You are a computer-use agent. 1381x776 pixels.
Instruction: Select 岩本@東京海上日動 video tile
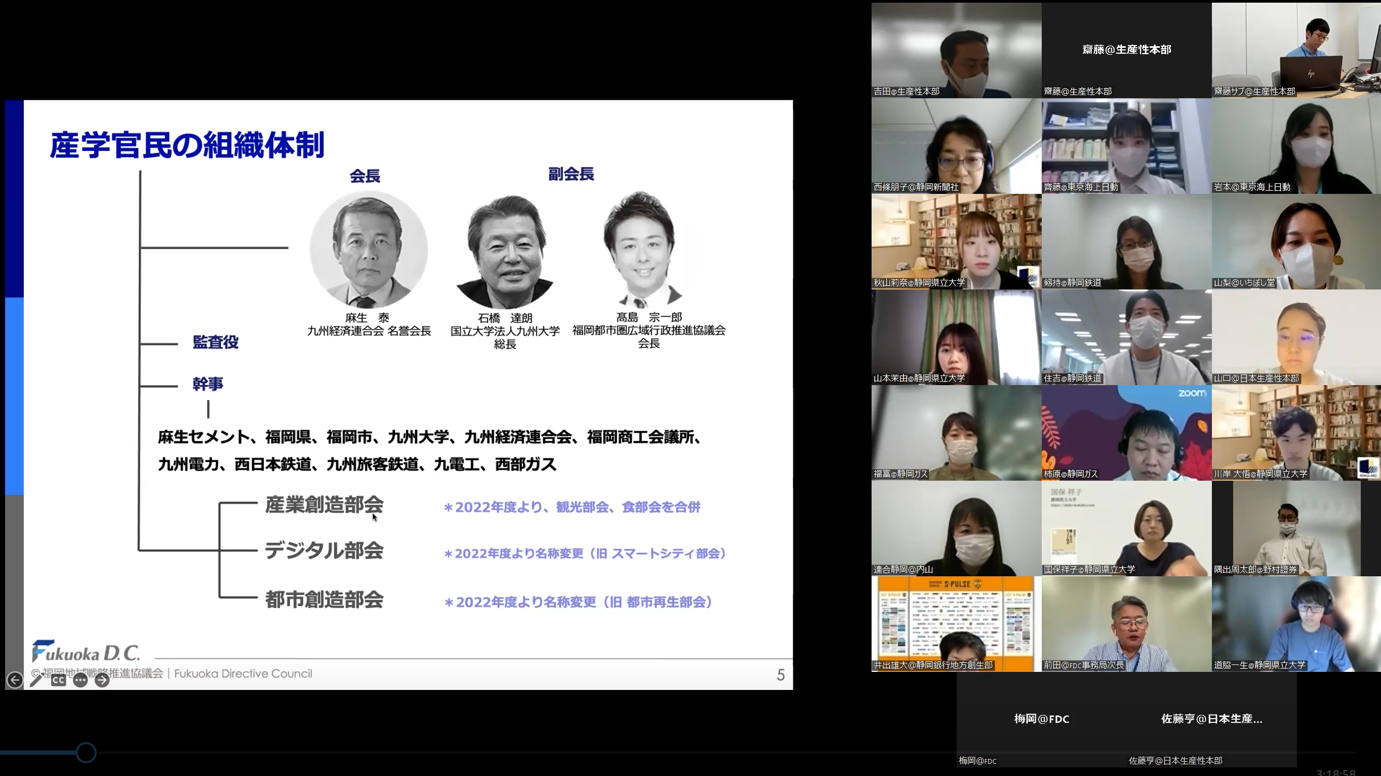1296,146
